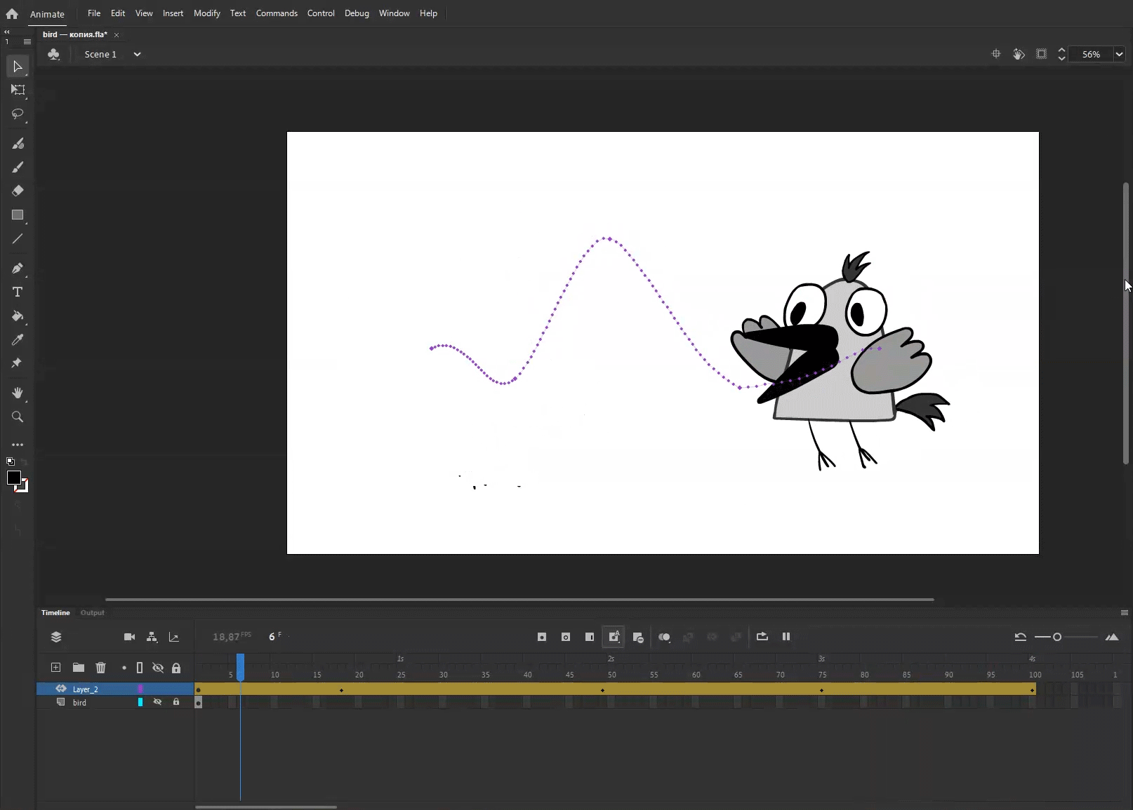Open the Timeline panel options menu

[x=1124, y=613]
